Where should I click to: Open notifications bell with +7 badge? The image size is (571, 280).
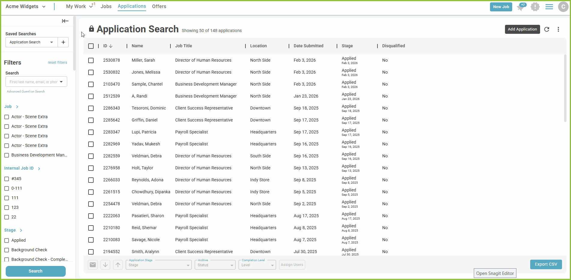tap(521, 7)
